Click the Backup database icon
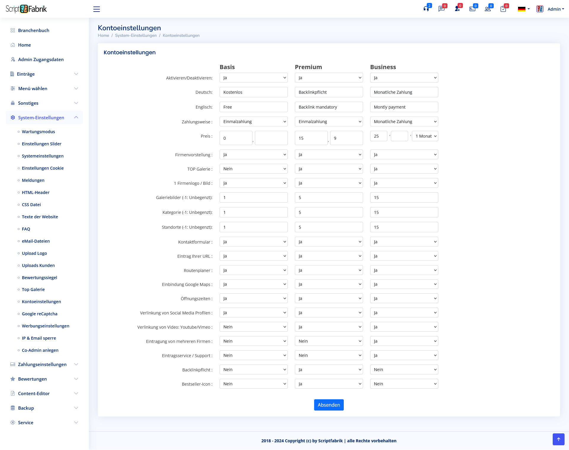The image size is (569, 450). [13, 408]
